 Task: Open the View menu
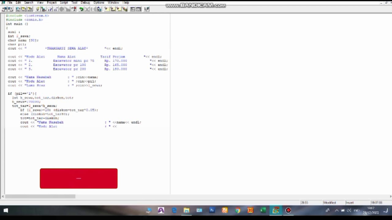point(40,2)
